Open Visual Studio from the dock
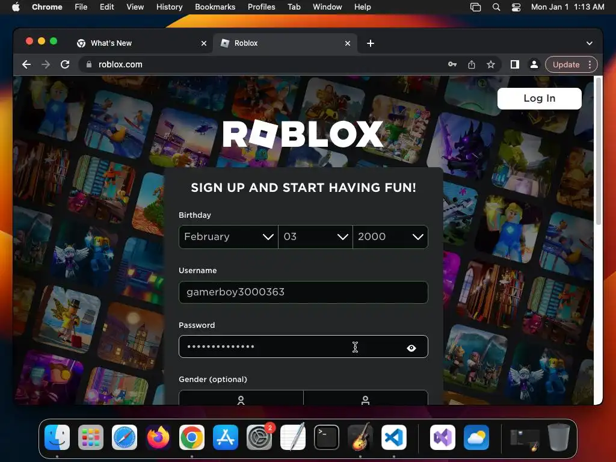 443,437
